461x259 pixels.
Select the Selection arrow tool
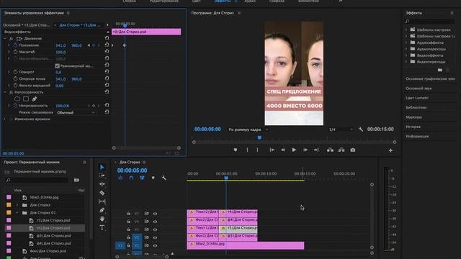(x=102, y=167)
